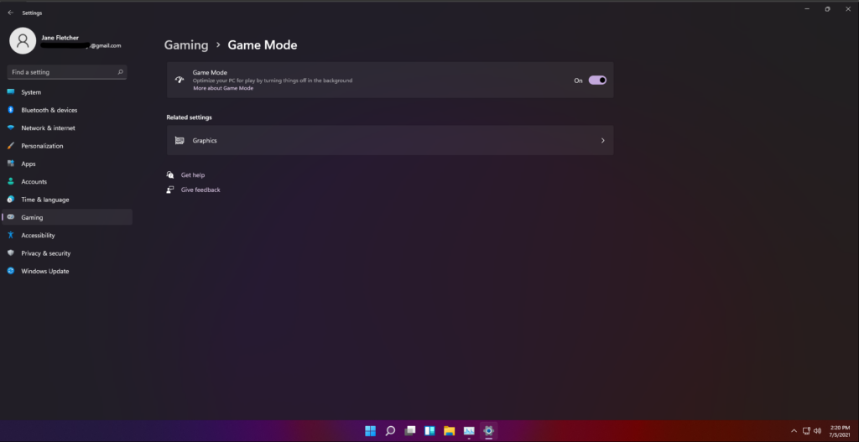
Task: Click the volume speaker icon in tray
Action: [817, 431]
